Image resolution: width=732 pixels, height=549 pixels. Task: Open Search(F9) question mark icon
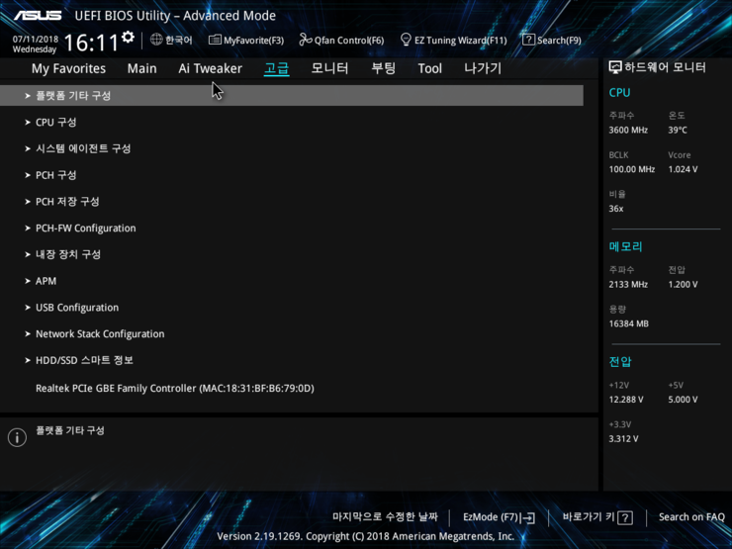[x=528, y=40]
